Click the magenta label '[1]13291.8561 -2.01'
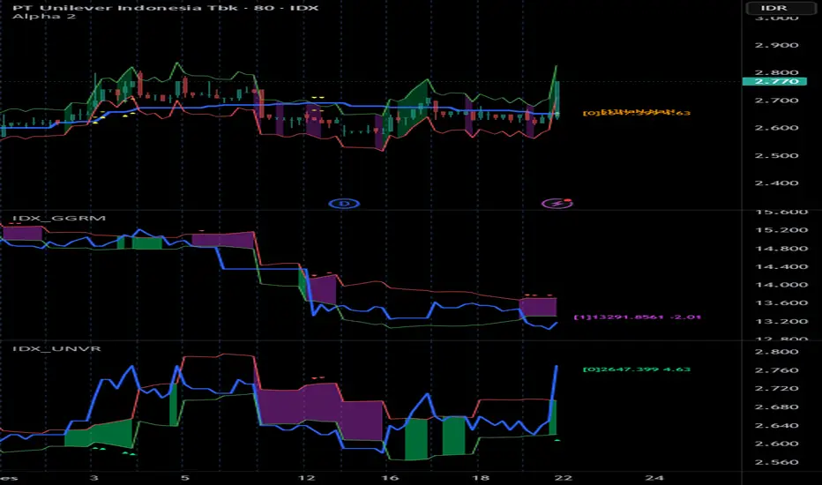The height and width of the screenshot is (485, 822). click(637, 317)
